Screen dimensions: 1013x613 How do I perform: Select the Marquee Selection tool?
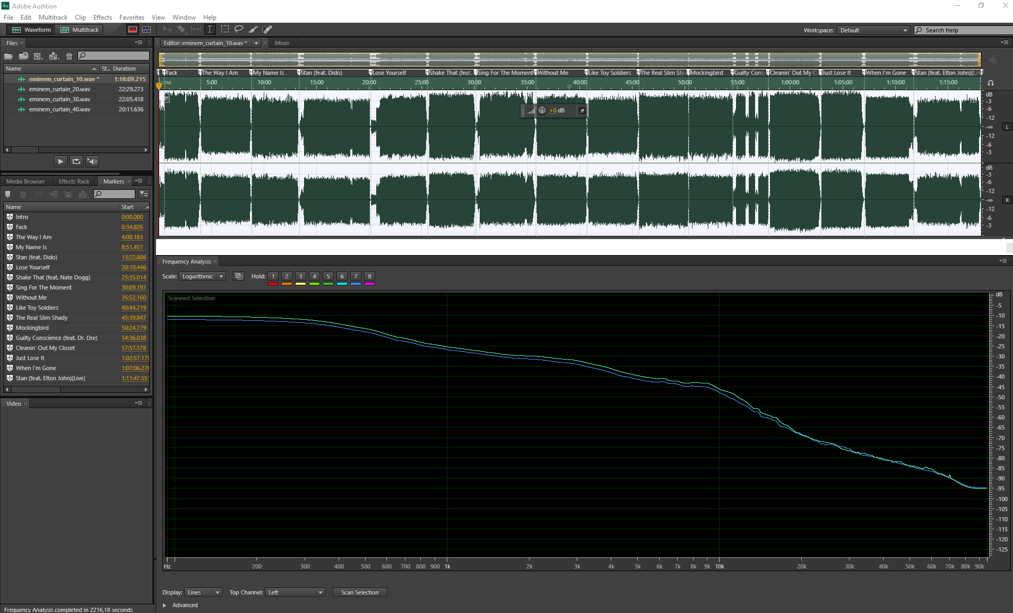pyautogui.click(x=225, y=30)
